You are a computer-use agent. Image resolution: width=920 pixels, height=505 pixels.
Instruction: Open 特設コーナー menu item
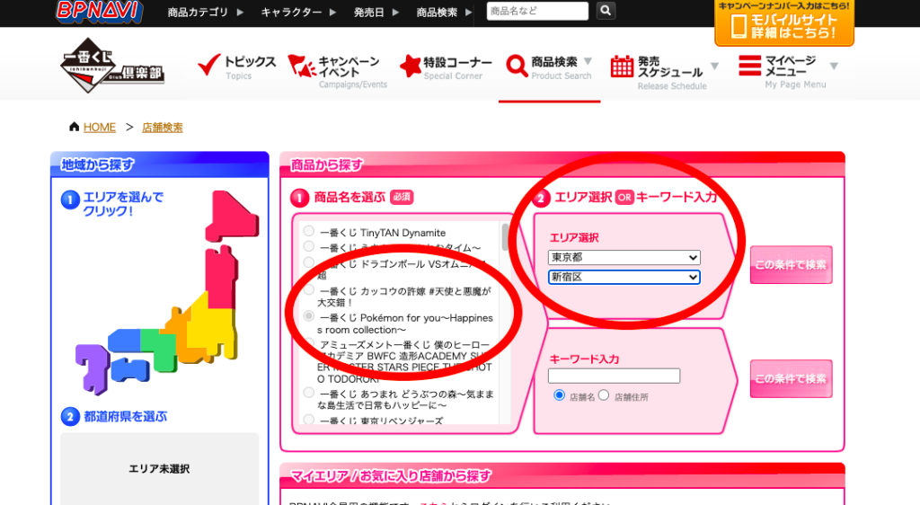pyautogui.click(x=446, y=66)
